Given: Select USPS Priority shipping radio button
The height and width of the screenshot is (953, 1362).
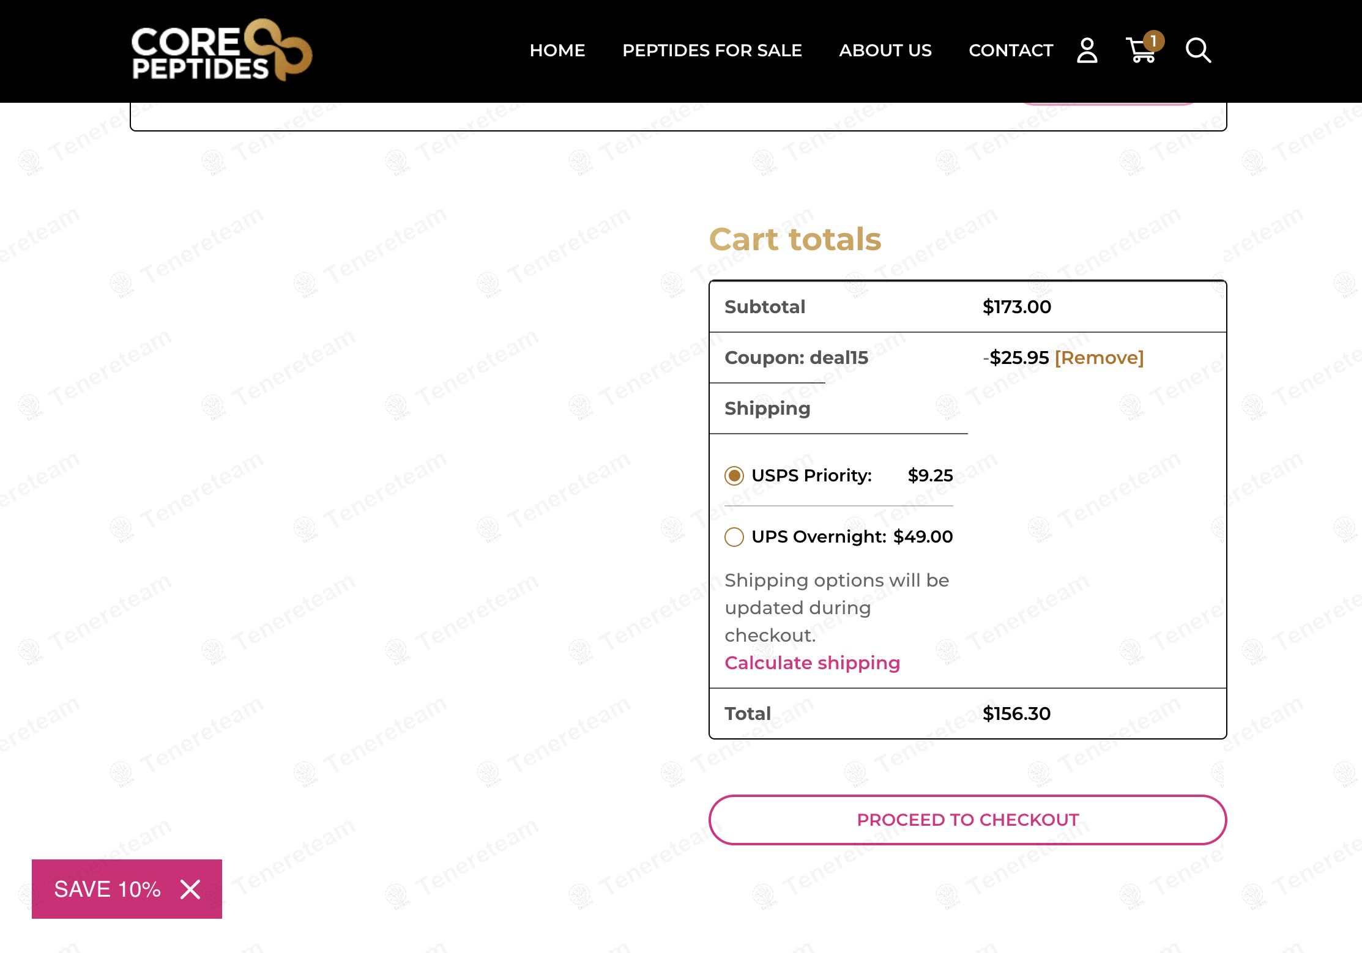Looking at the screenshot, I should click(734, 475).
